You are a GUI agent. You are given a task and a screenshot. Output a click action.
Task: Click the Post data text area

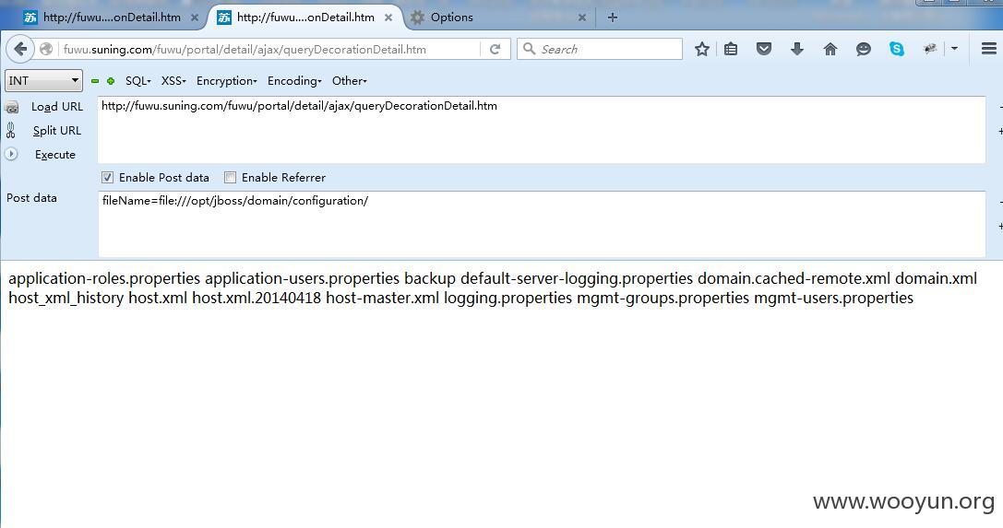(541, 224)
